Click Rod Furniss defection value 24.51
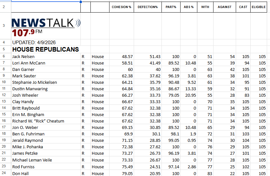The height and width of the screenshot is (176, 270). pyautogui.click(x=148, y=167)
